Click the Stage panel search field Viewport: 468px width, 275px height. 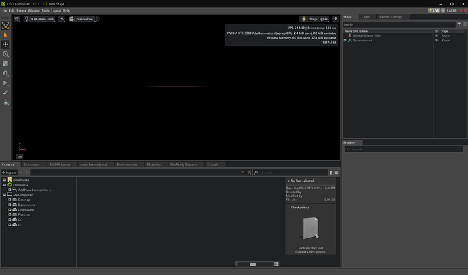(x=399, y=25)
